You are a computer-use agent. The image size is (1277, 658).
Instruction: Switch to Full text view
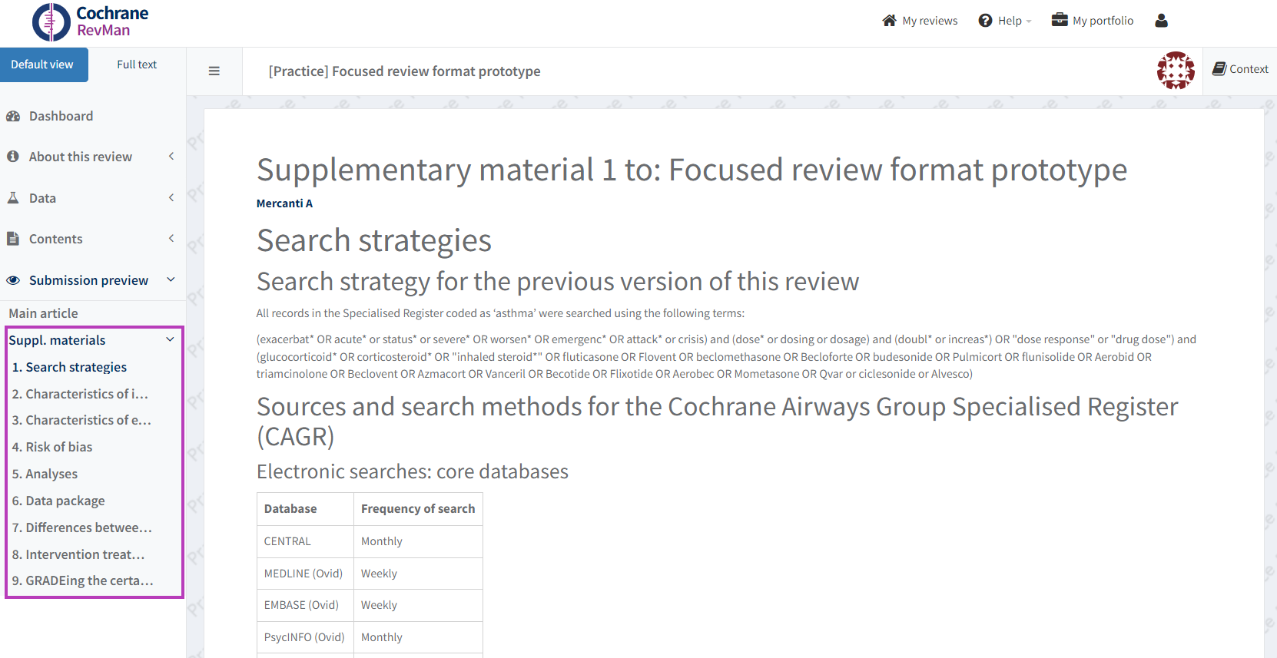[x=137, y=64]
